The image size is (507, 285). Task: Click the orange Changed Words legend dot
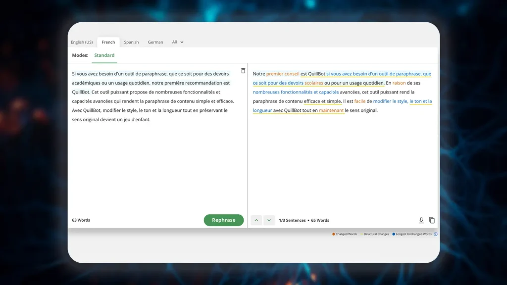click(334, 234)
